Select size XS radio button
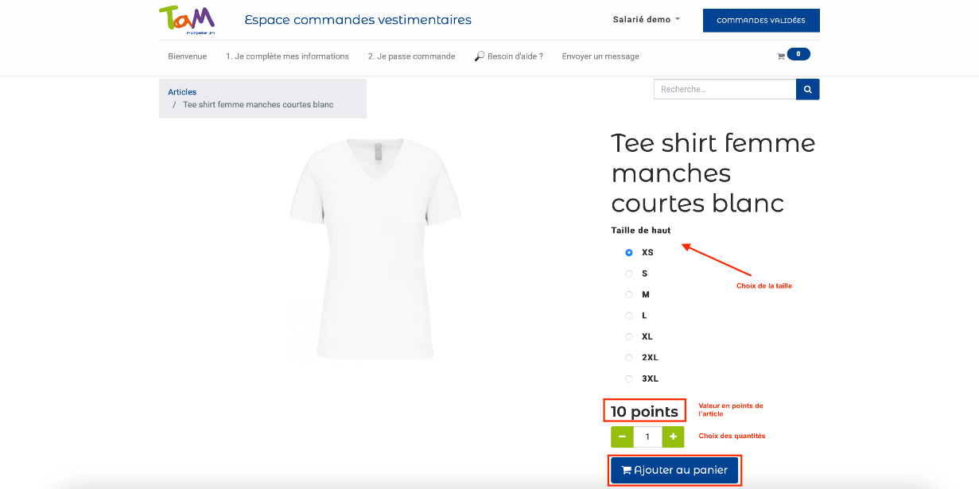The image size is (979, 489). [629, 253]
